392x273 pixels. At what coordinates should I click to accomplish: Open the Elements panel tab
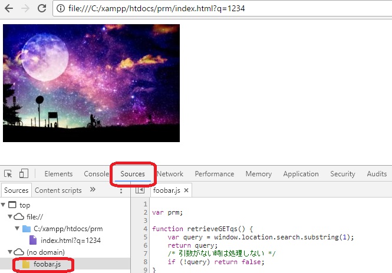click(x=58, y=174)
